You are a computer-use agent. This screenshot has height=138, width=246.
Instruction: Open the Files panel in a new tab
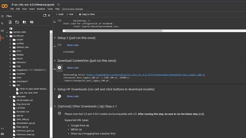click(x=45, y=15)
